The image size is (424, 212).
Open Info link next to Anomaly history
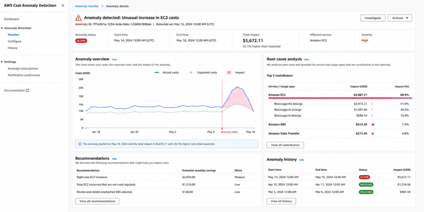[x=301, y=160]
